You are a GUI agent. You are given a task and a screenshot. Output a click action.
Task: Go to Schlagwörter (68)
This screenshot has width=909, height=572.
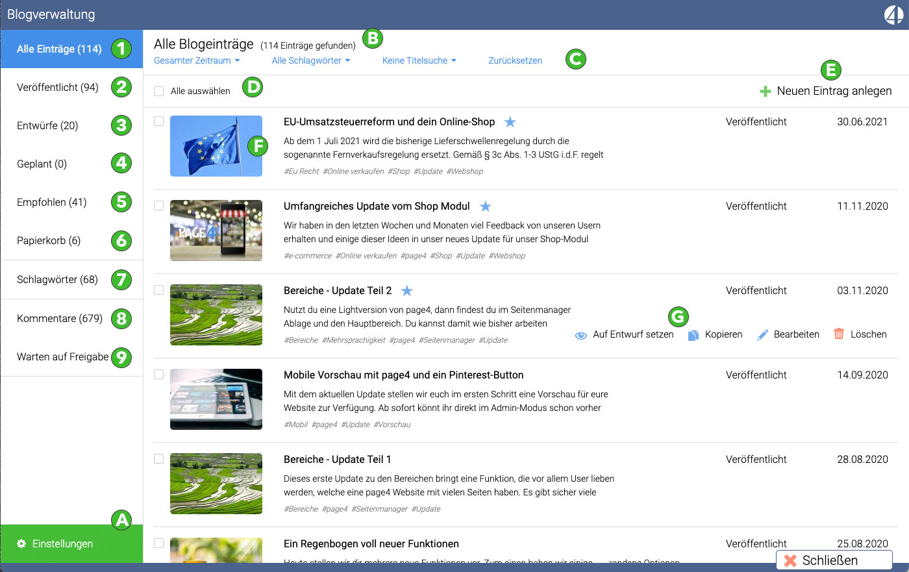point(71,280)
